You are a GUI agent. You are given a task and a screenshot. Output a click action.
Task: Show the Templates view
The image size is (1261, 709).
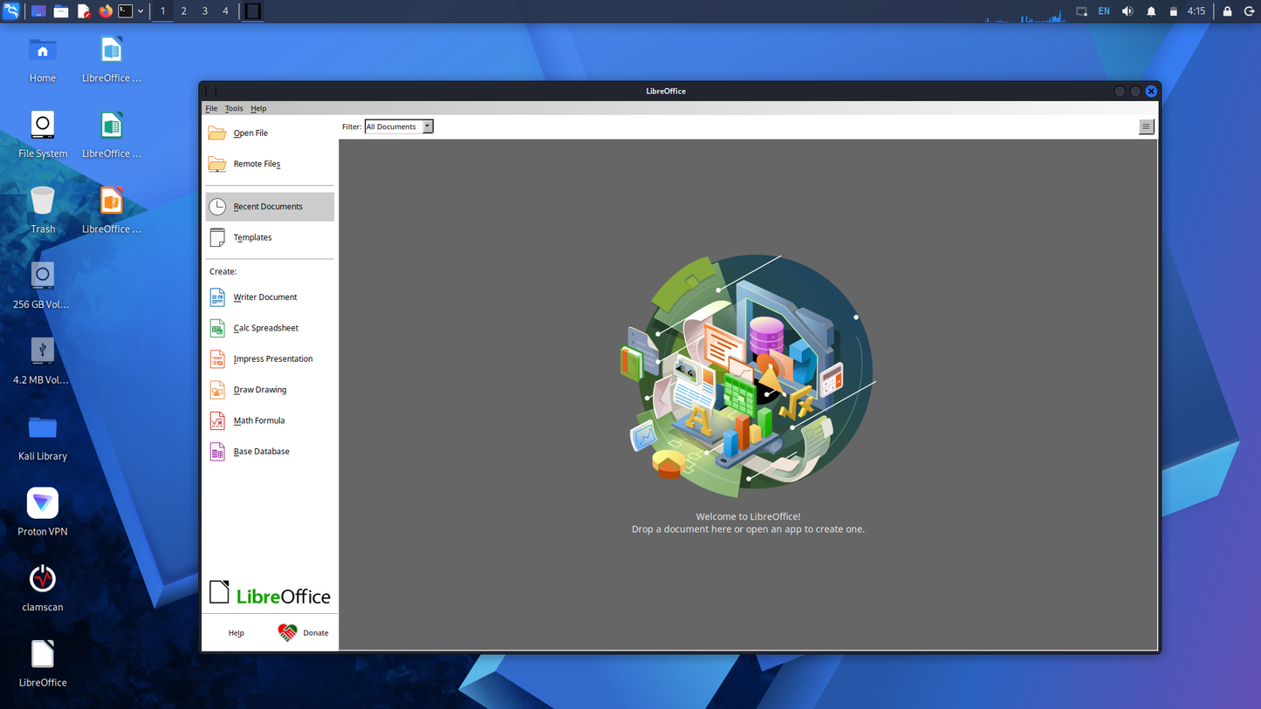270,237
